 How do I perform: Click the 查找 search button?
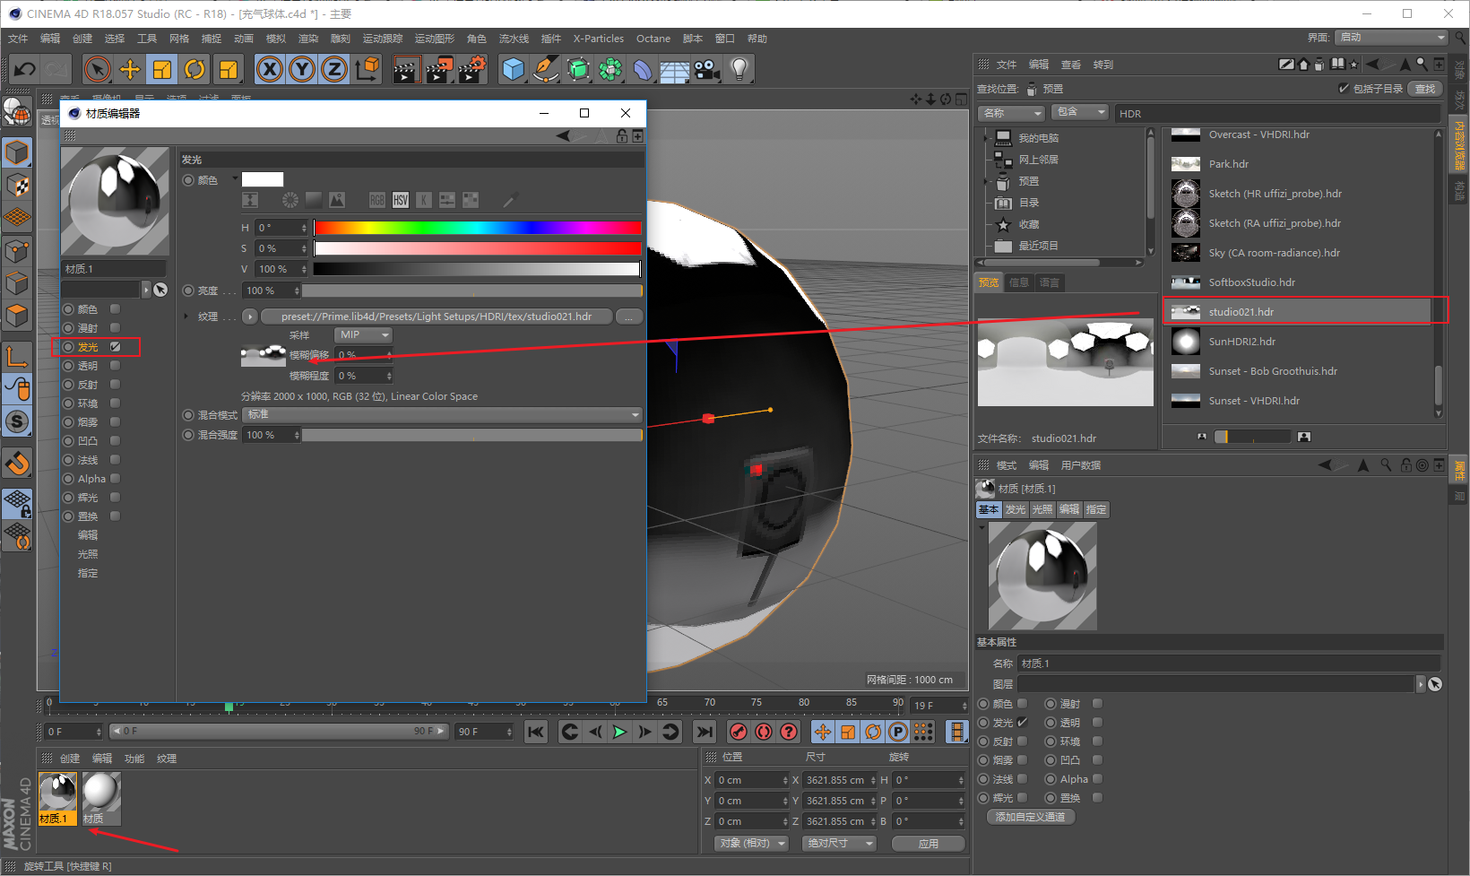click(x=1425, y=89)
